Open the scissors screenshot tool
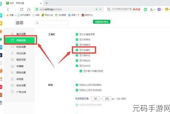170x114 pixels. coord(151,10)
